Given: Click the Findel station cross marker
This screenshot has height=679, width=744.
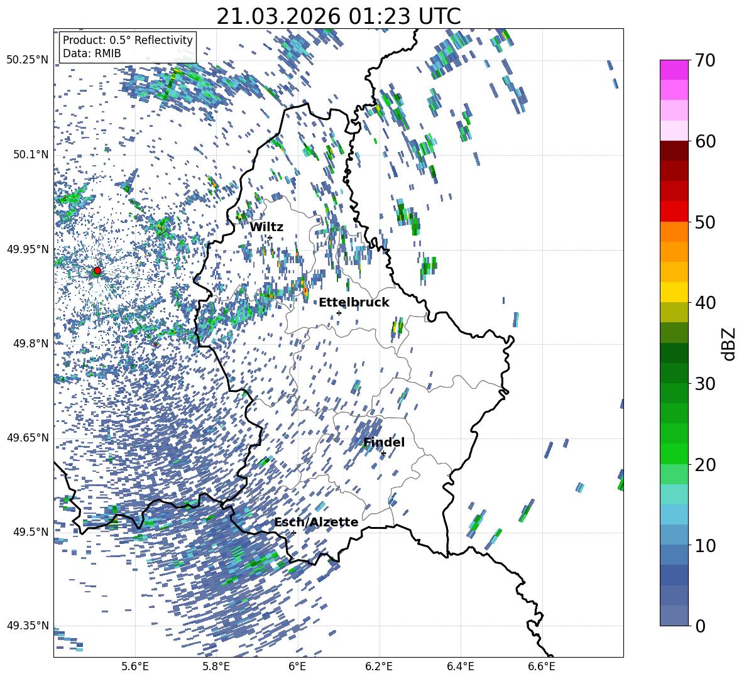Looking at the screenshot, I should [383, 453].
